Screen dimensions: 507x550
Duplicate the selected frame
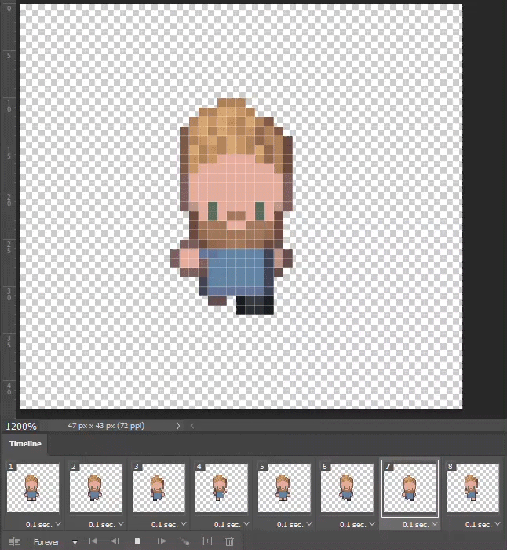[207, 541]
